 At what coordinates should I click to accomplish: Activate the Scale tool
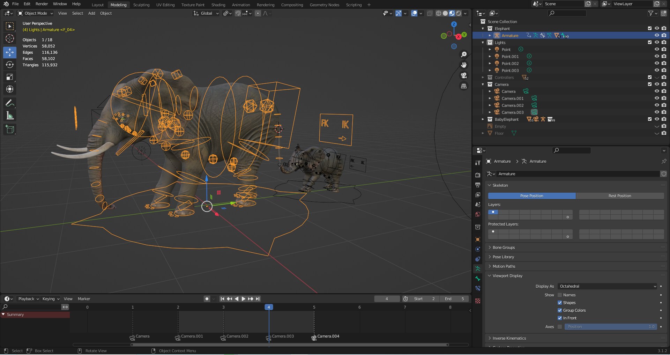10,77
